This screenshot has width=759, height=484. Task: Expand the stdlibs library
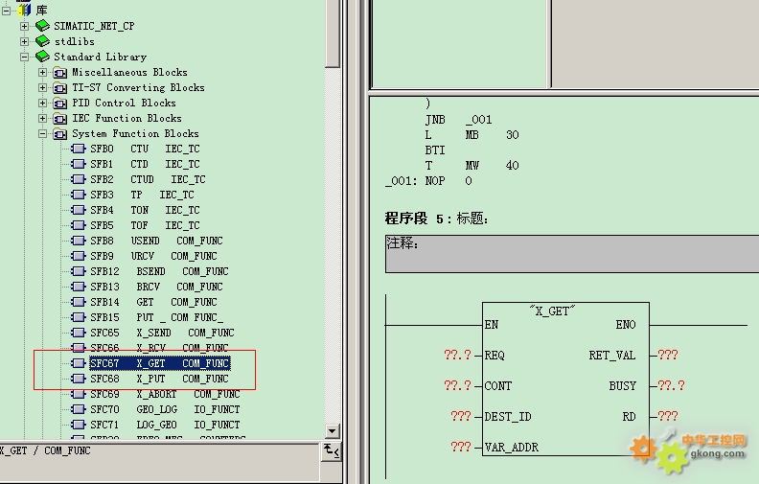pos(24,41)
